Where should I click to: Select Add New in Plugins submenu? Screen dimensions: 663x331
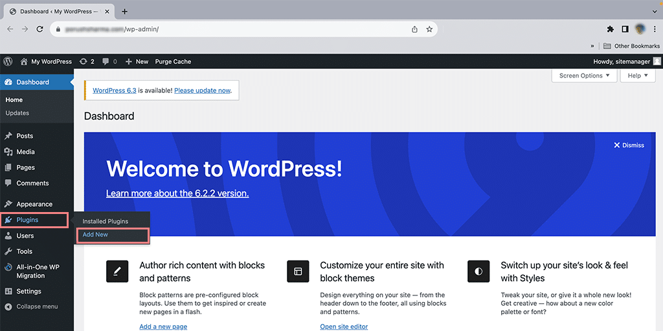(x=96, y=235)
